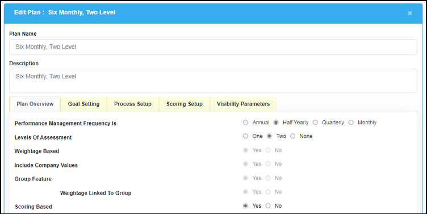Choose No for Scoring Based
The image size is (427, 214).
click(268, 206)
